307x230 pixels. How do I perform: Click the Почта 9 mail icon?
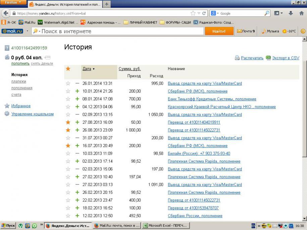click(x=239, y=31)
